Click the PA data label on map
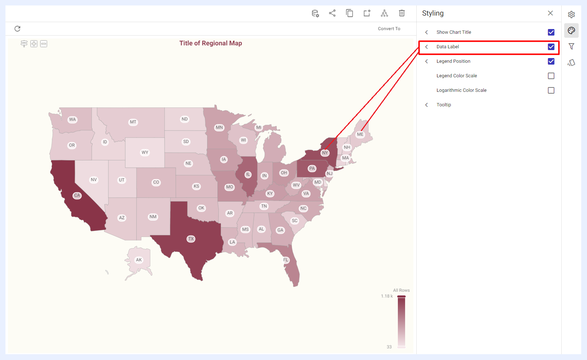587x360 pixels. point(312,168)
